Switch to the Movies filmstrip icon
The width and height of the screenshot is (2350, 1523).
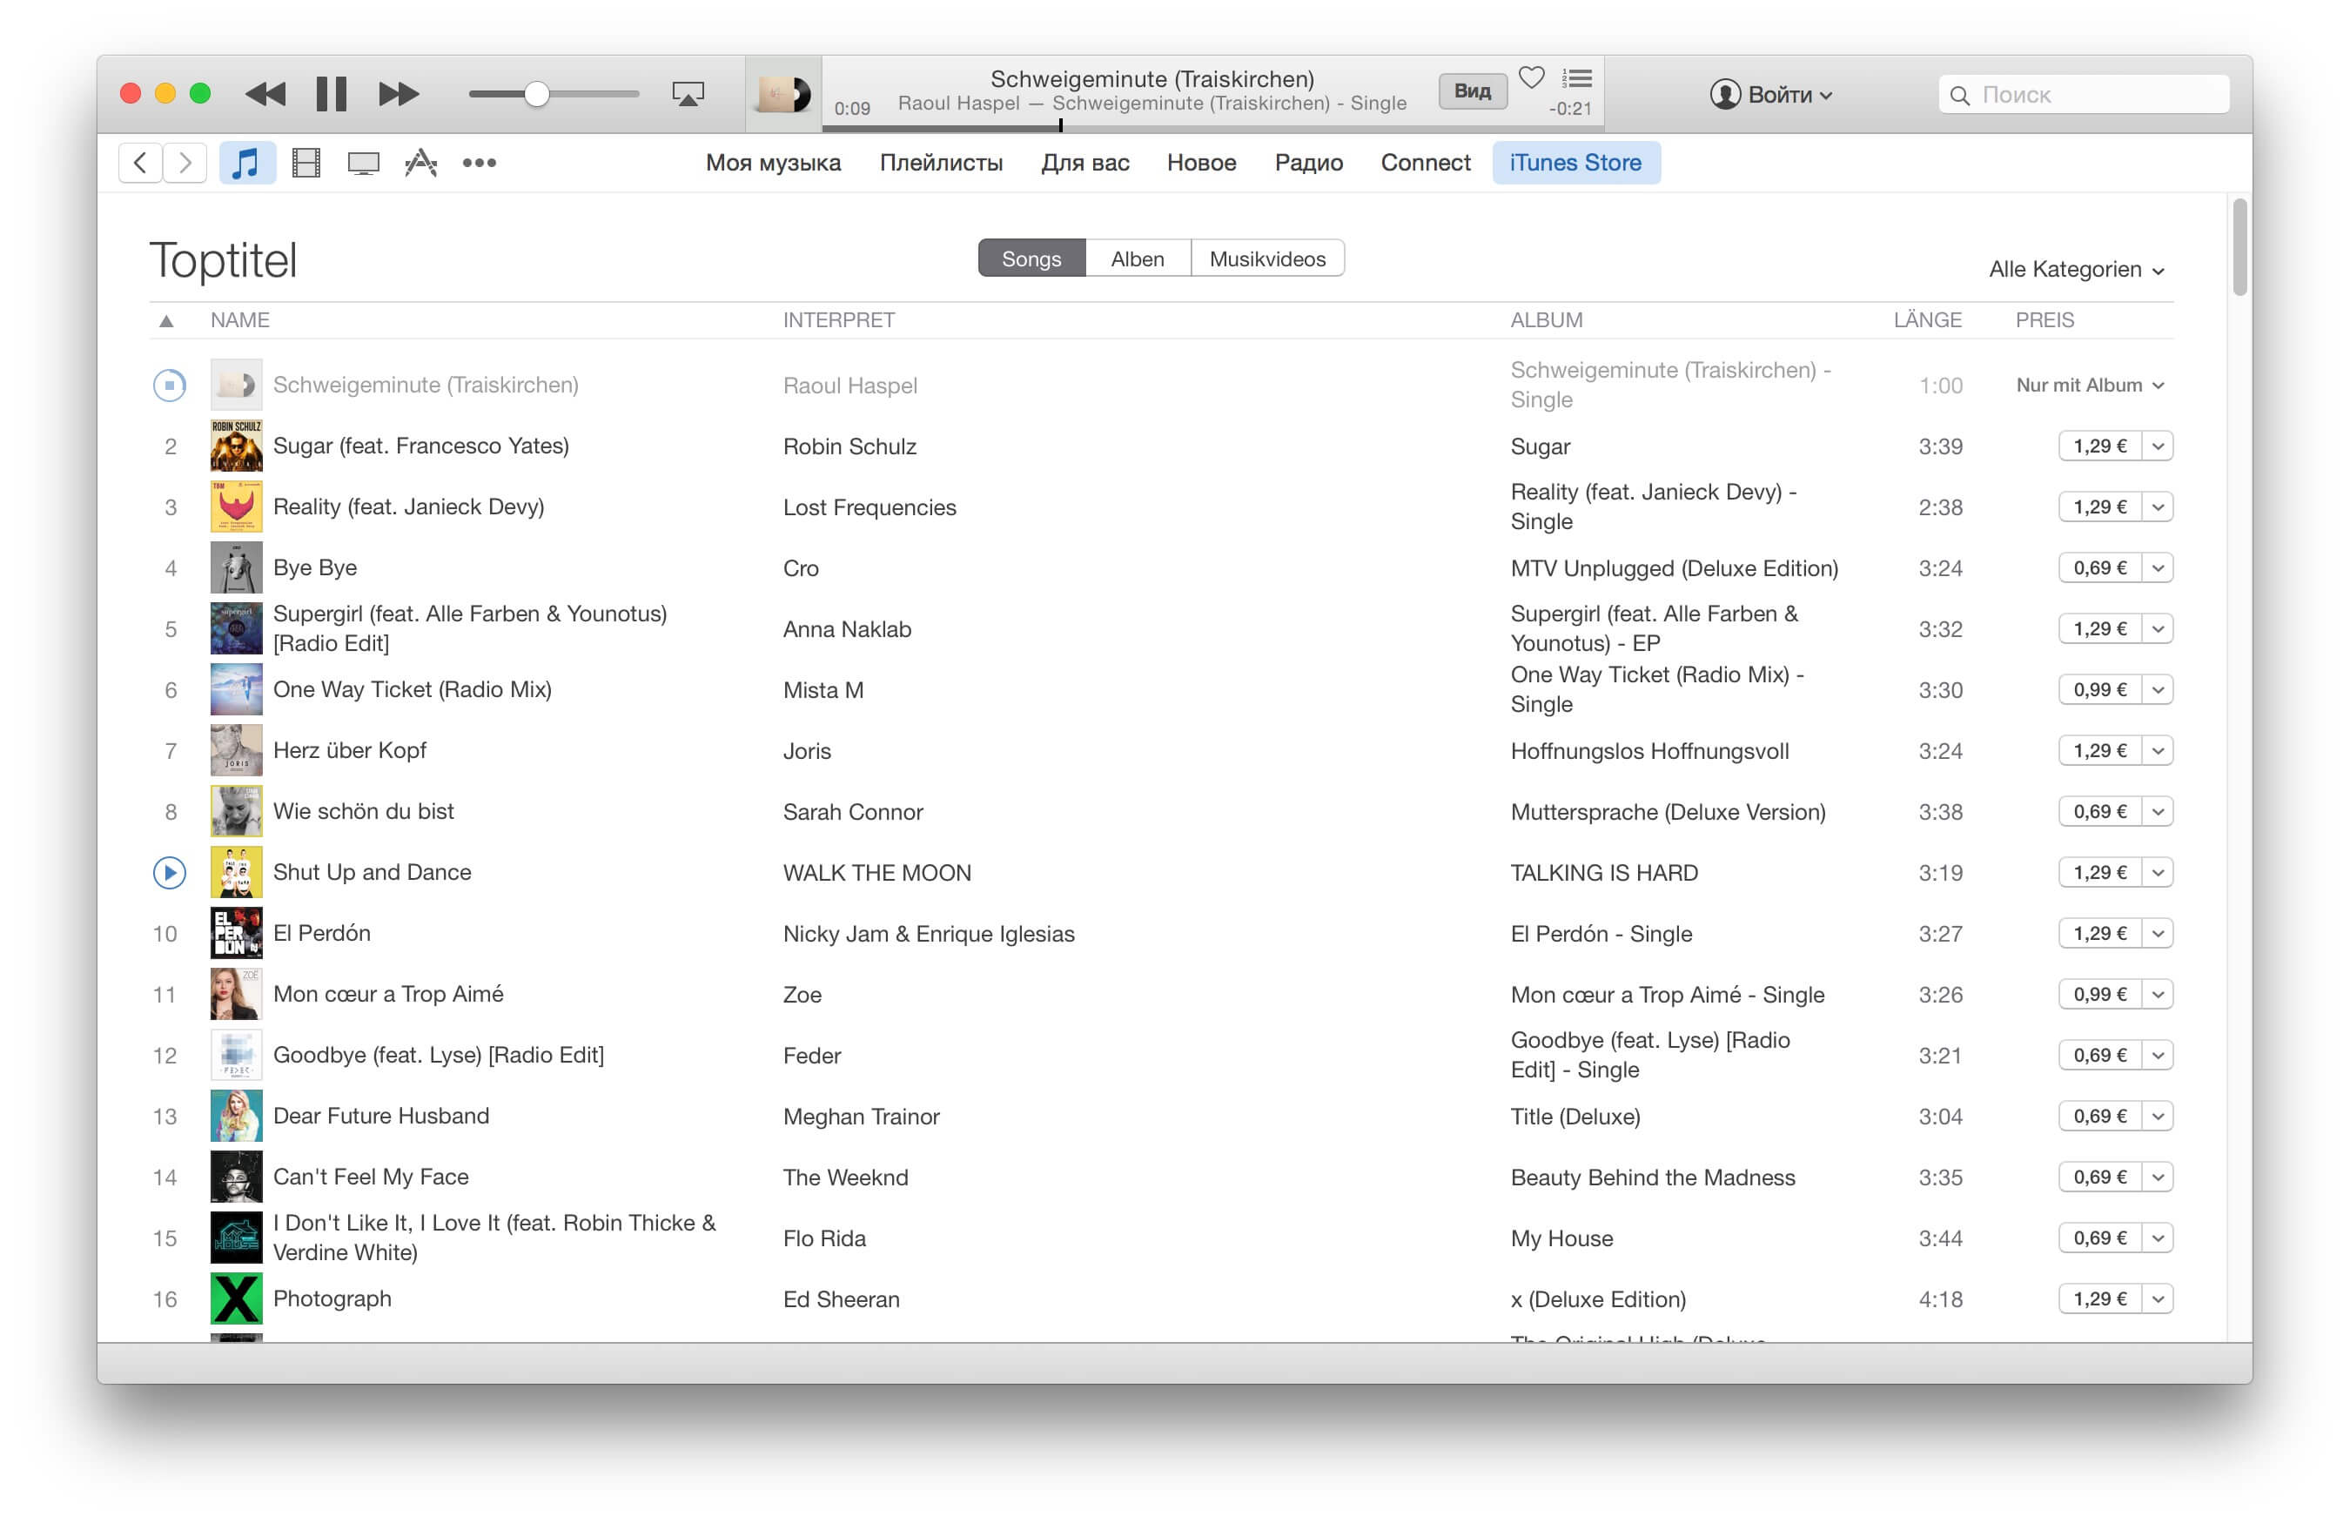tap(306, 163)
